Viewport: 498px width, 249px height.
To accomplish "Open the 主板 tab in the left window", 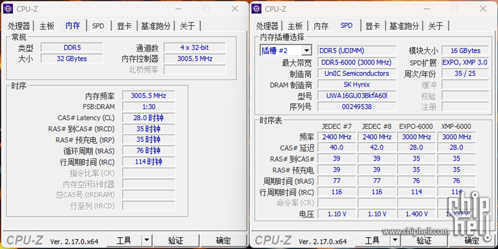I will pos(47,26).
